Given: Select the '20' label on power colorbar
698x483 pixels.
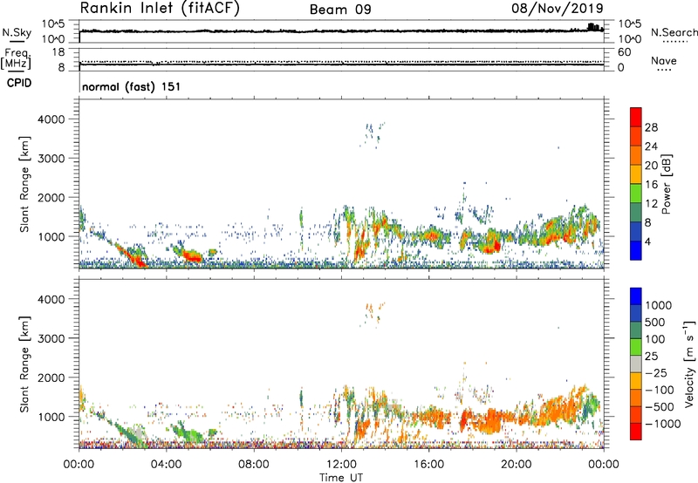Looking at the screenshot, I should pos(651,166).
